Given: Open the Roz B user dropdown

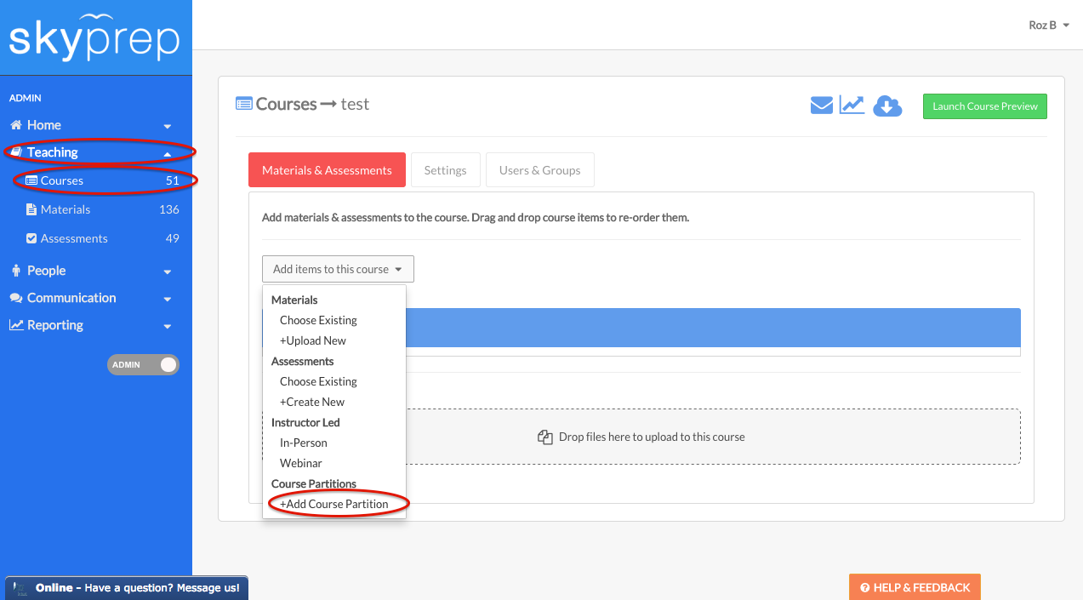Looking at the screenshot, I should pyautogui.click(x=1048, y=26).
